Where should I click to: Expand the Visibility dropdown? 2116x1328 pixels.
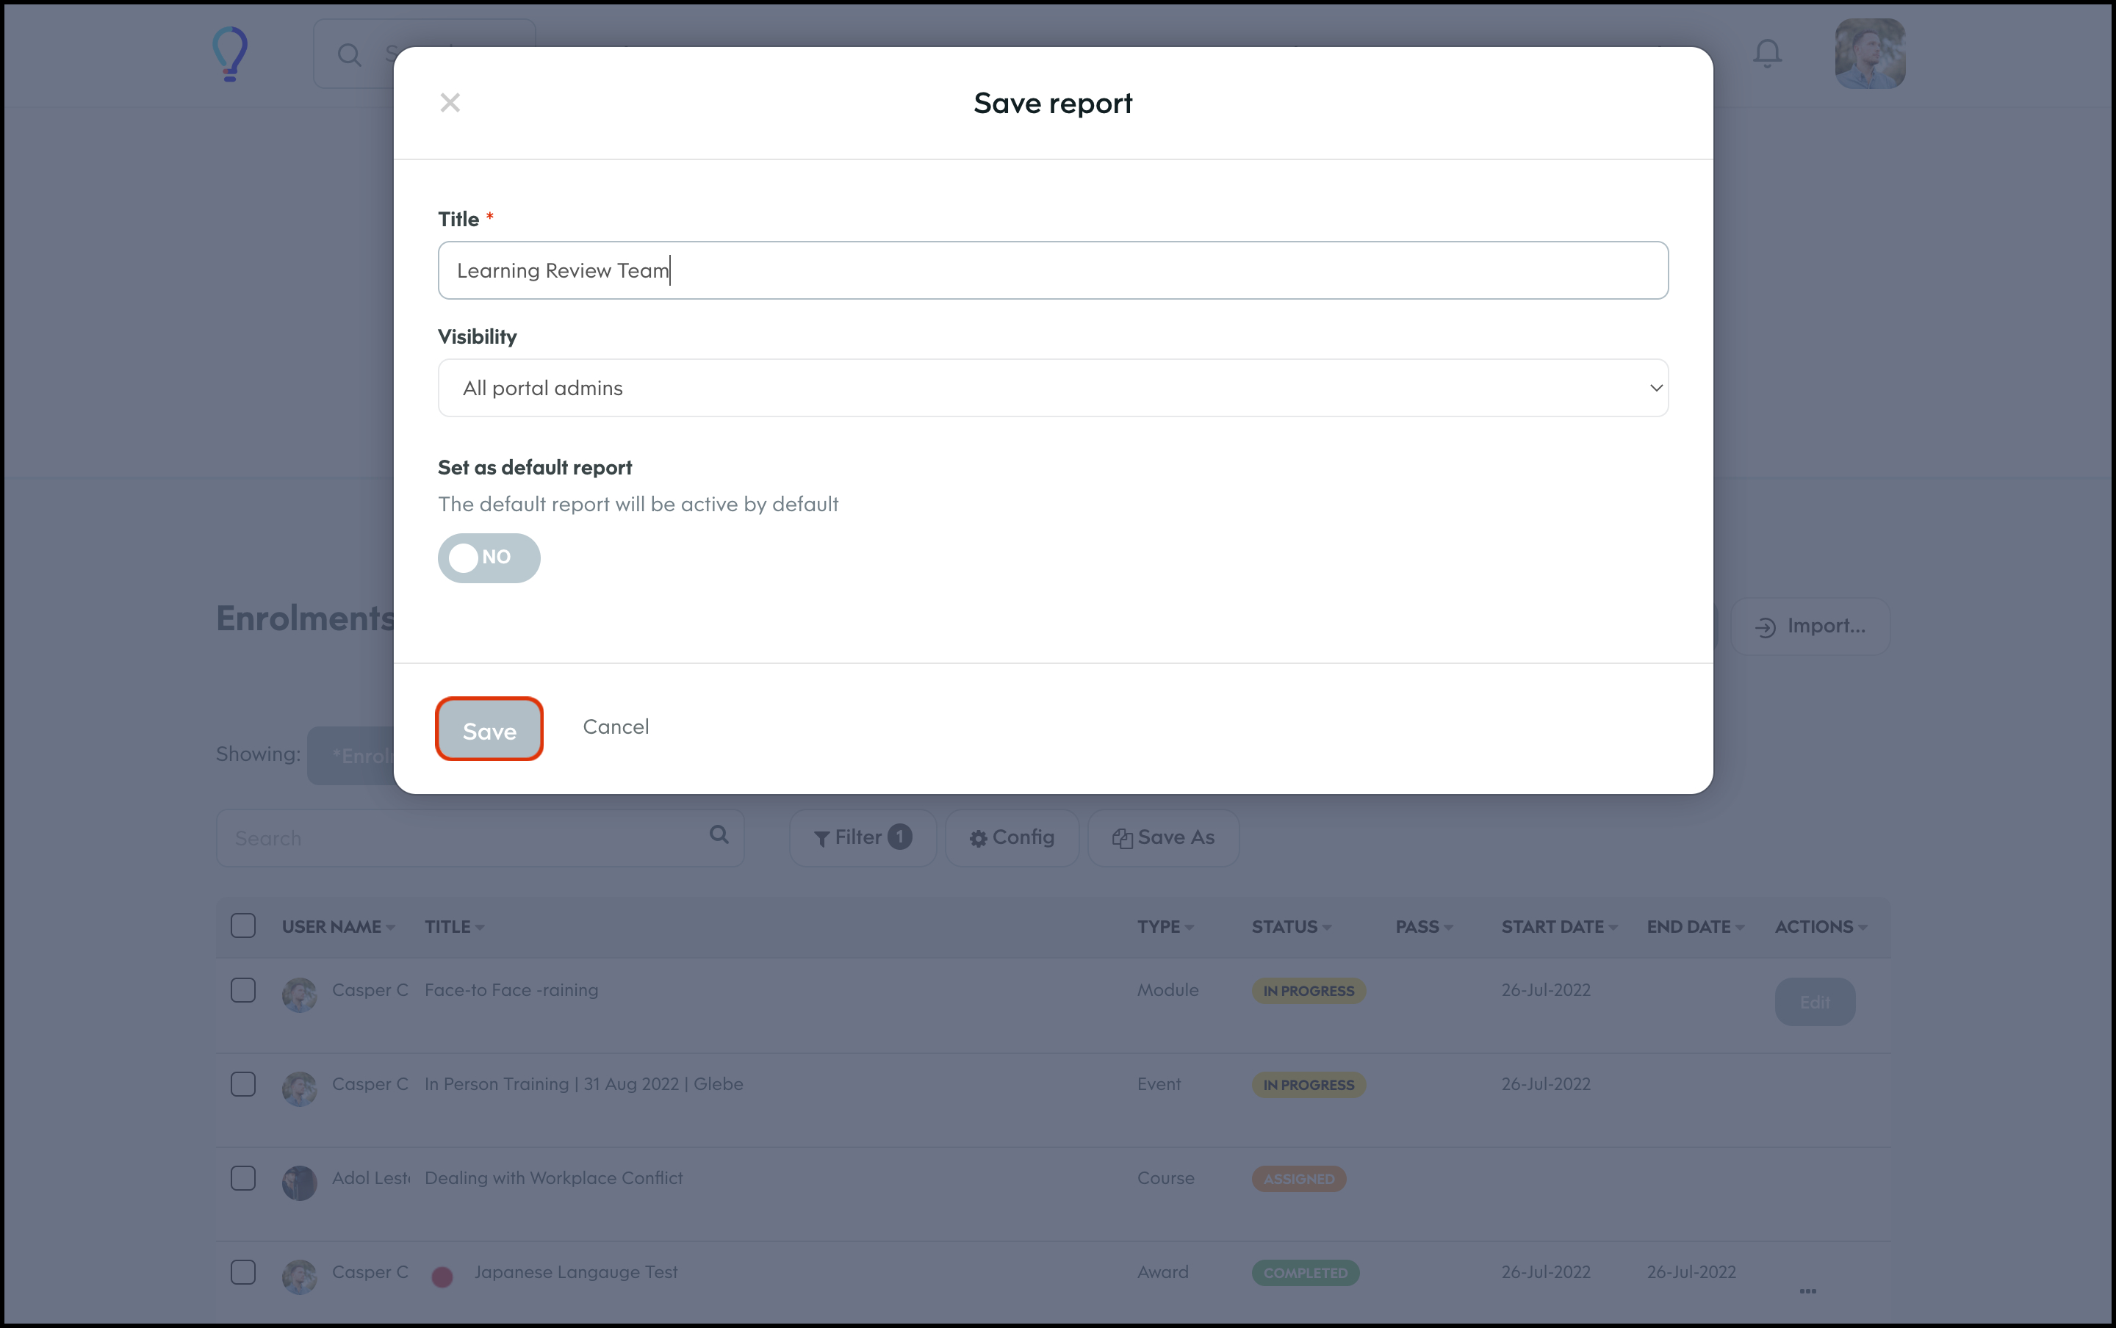tap(1052, 389)
